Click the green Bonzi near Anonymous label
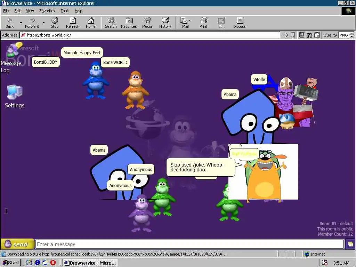 [x=162, y=197]
